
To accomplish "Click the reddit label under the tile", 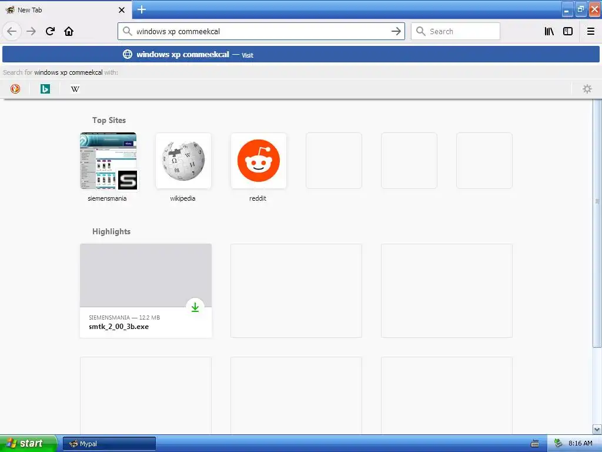I will [257, 198].
